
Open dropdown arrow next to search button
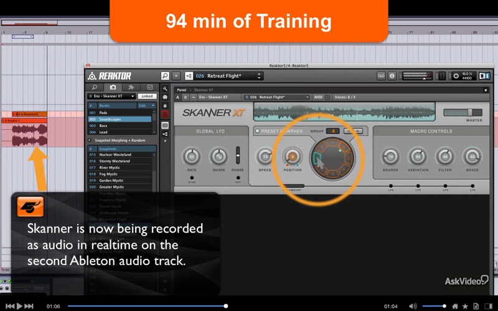tap(176, 76)
